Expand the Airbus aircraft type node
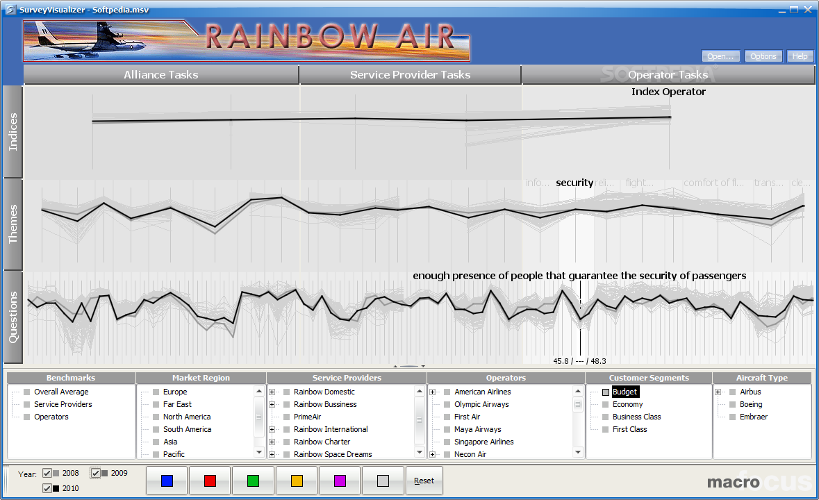This screenshot has height=500, width=819. click(718, 392)
